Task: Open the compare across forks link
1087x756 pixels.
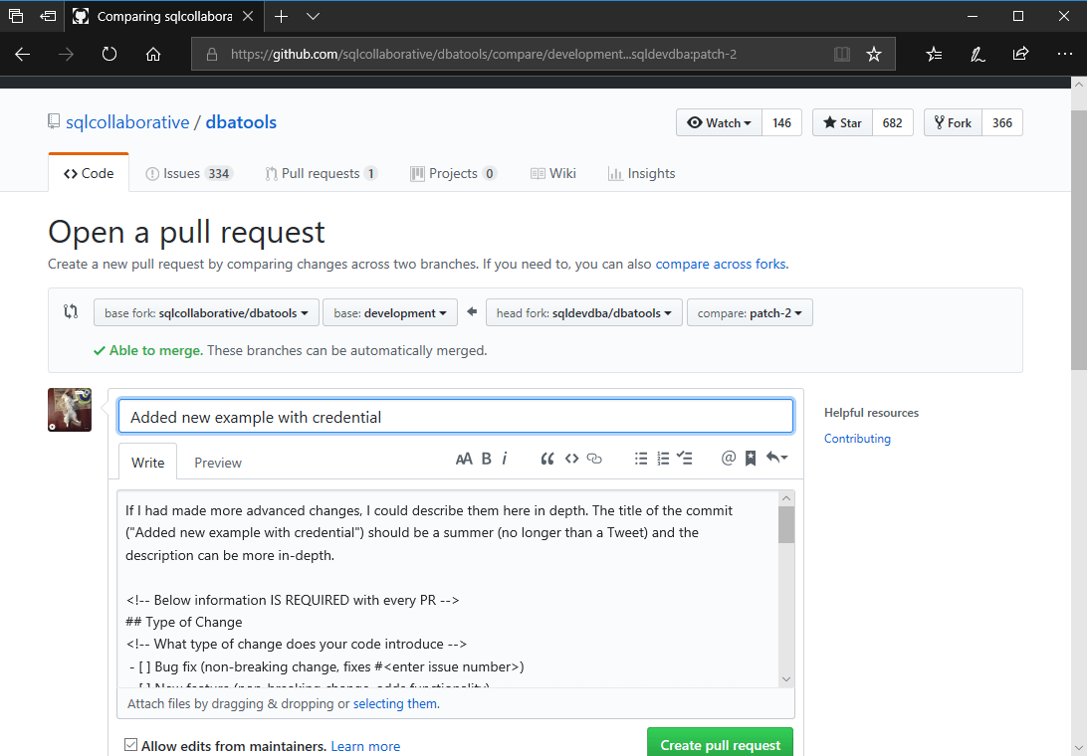Action: [x=720, y=265]
